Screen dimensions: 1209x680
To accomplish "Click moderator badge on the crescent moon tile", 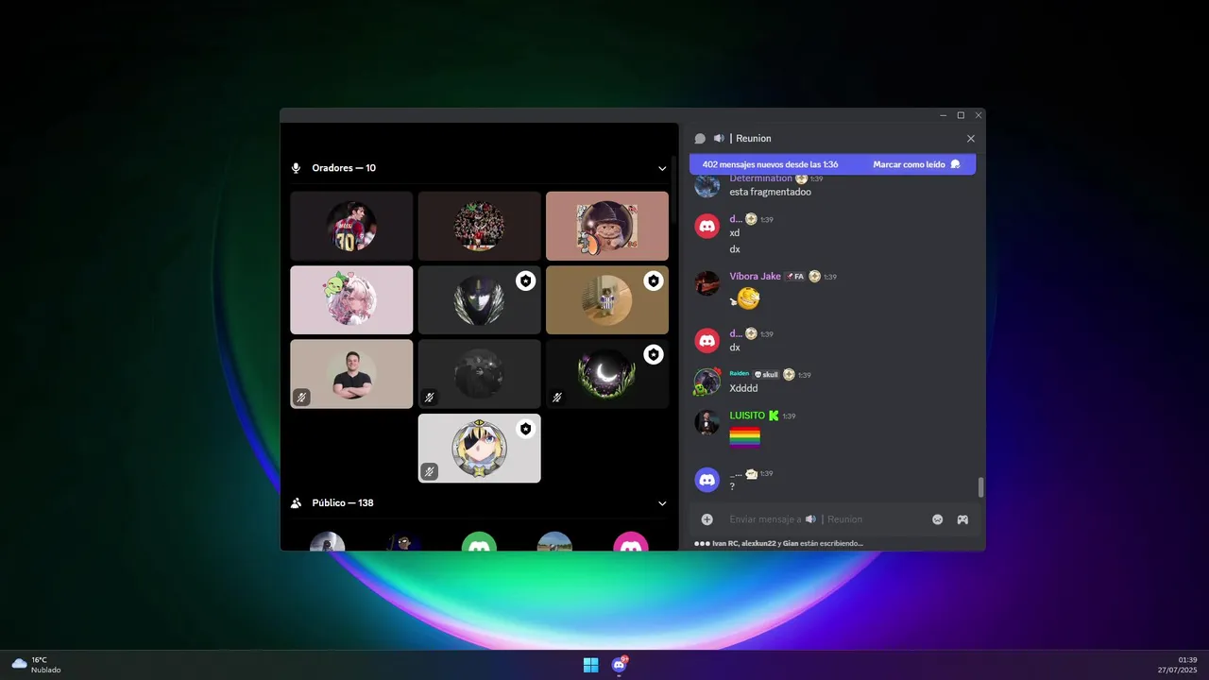I will pos(654,354).
